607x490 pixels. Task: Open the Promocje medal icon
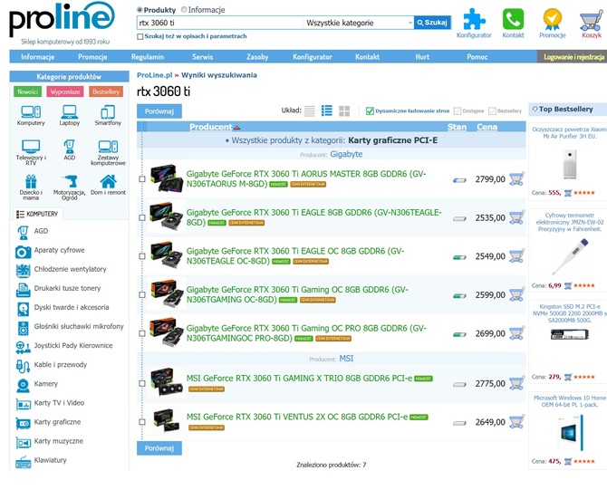553,19
